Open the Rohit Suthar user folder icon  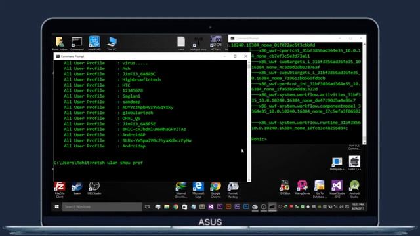click(x=60, y=44)
